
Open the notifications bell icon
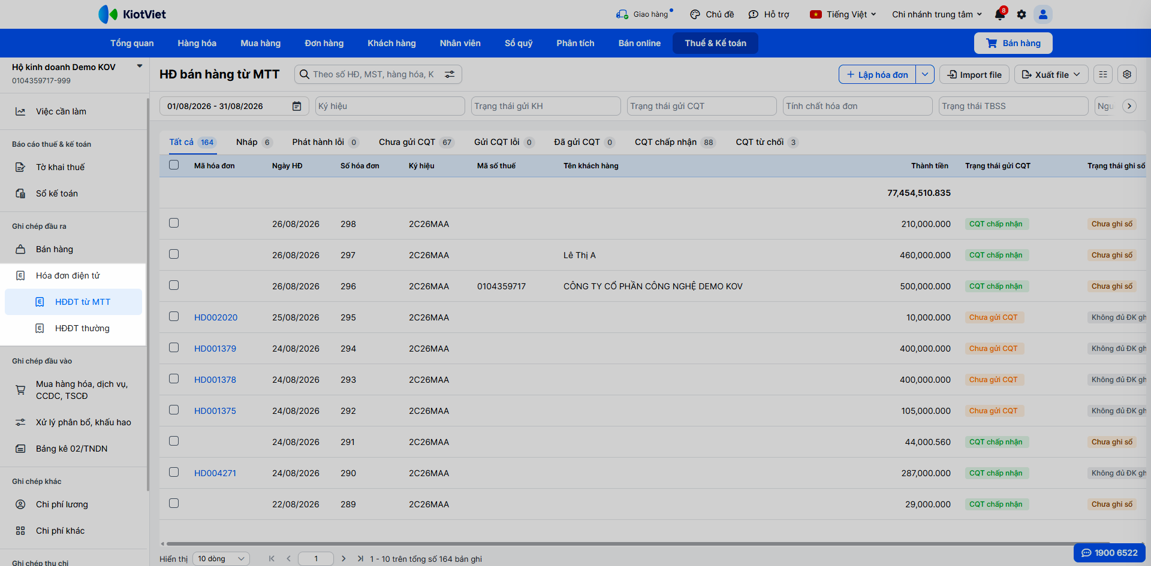999,14
